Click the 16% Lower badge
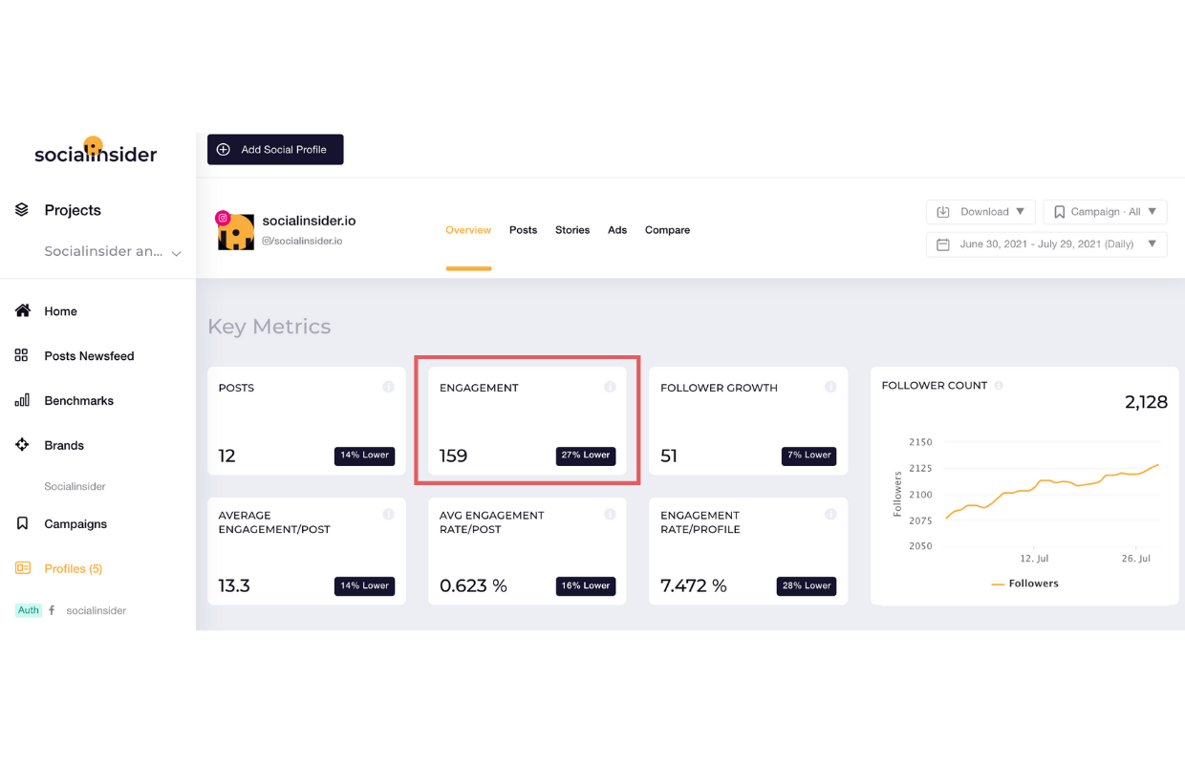 (586, 585)
